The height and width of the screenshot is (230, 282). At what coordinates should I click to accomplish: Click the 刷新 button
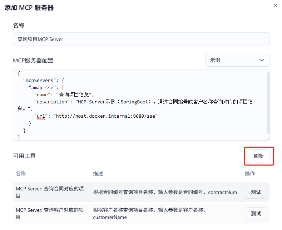pyautogui.click(x=258, y=156)
